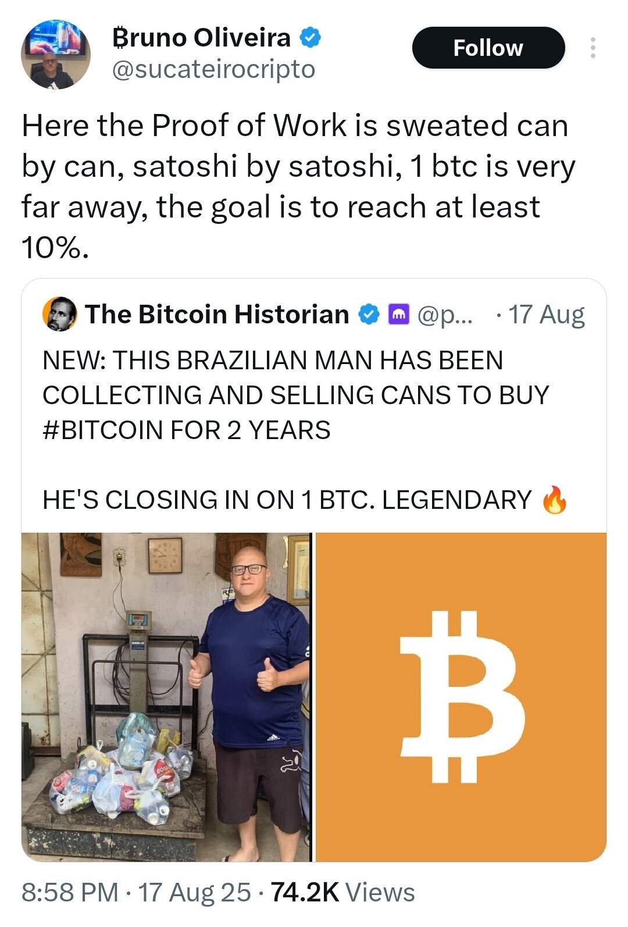View the 74.2K Views count
The width and height of the screenshot is (628, 927).
point(343,892)
